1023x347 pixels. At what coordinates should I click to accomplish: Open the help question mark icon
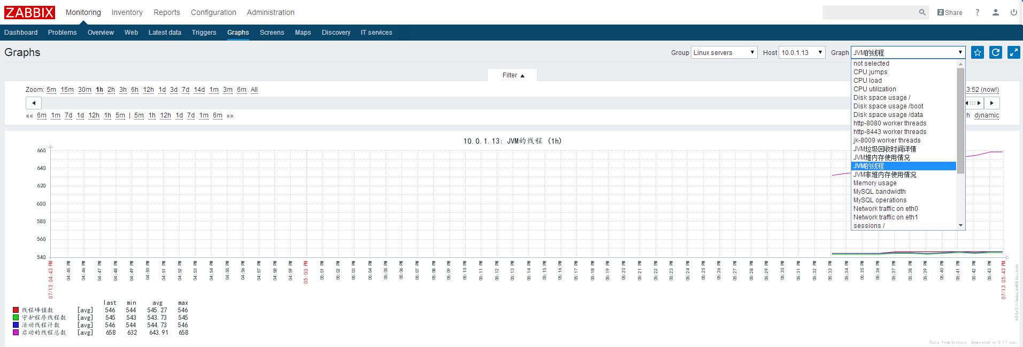(977, 12)
